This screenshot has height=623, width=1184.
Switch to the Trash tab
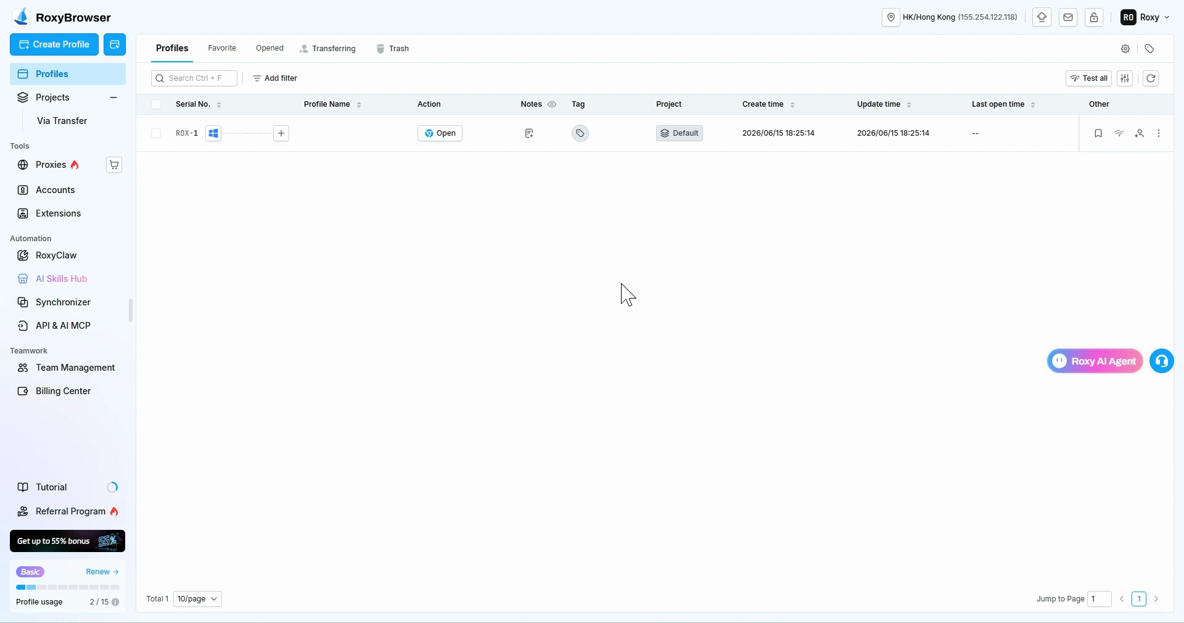[x=393, y=49]
